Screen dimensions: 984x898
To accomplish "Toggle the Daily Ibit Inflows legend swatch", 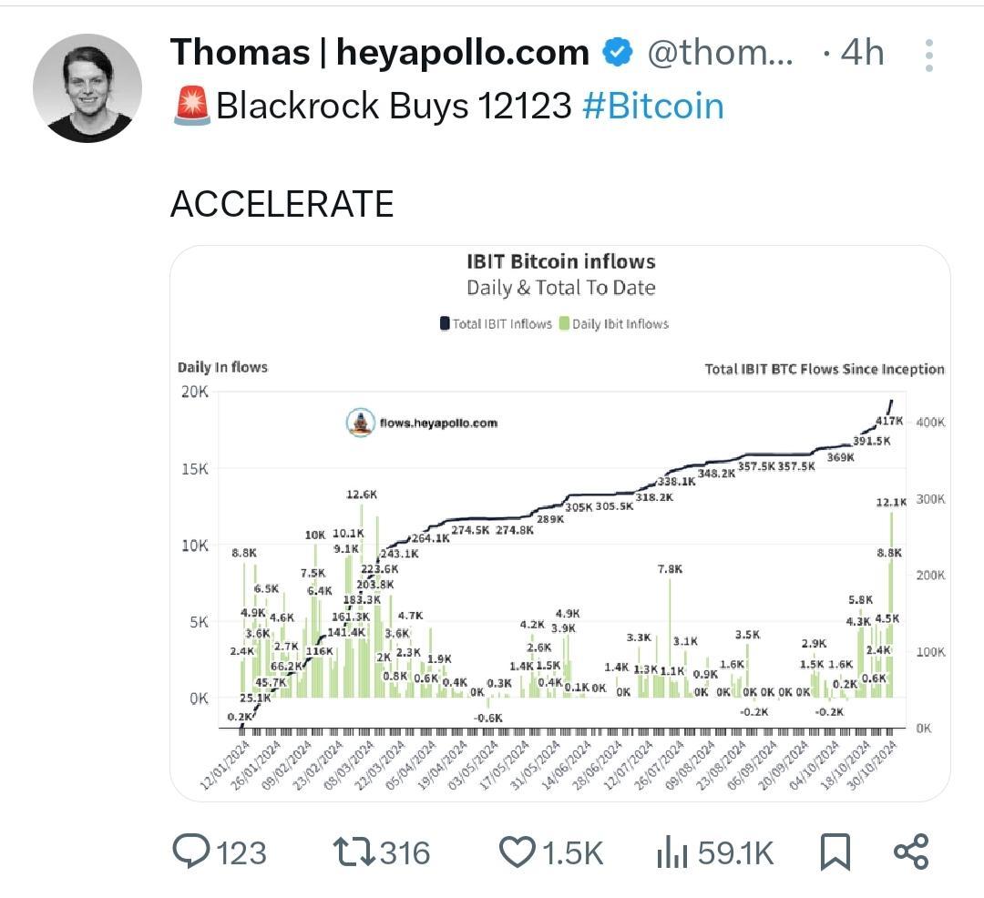I will pos(564,323).
